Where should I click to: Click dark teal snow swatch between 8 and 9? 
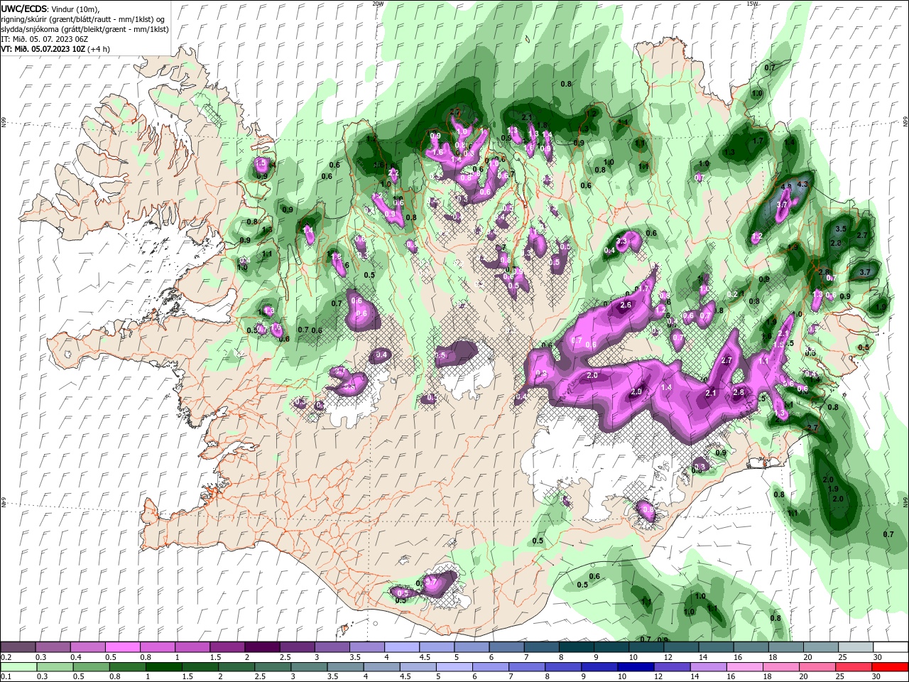click(576, 647)
